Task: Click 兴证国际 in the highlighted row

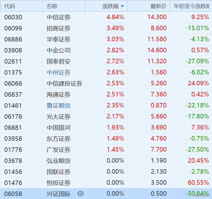Action: (59, 194)
